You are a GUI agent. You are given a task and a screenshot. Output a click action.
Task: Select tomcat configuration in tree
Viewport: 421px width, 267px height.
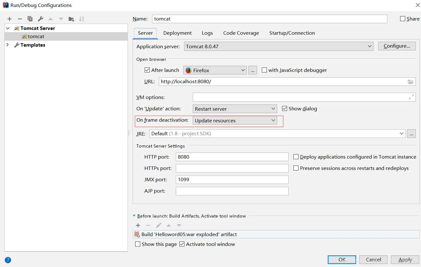tap(66, 37)
